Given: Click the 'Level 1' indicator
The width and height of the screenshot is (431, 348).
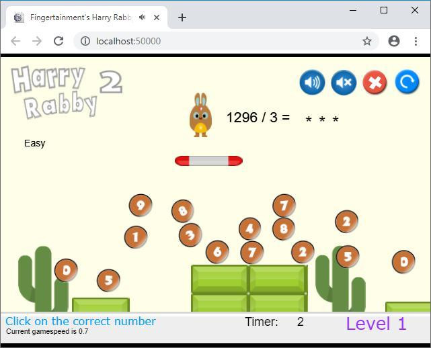Looking at the screenshot, I should point(376,324).
